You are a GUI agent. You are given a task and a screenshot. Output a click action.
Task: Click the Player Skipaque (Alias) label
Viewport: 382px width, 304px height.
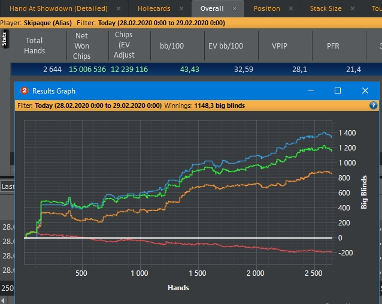pyautogui.click(x=36, y=23)
